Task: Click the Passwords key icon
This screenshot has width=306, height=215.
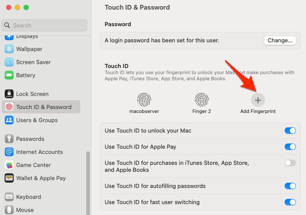Action: [9, 139]
